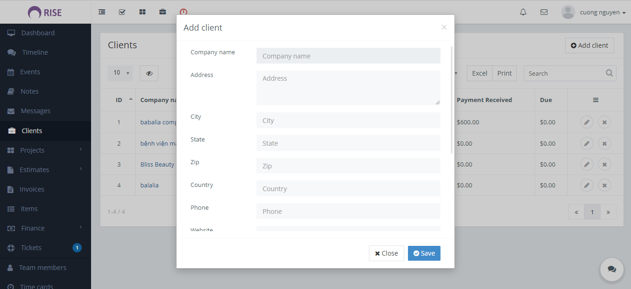
Task: Edit the balalia client row
Action: pos(587,185)
